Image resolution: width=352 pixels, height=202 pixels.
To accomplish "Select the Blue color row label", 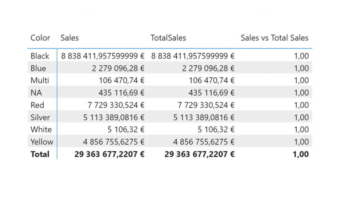I will [38, 68].
